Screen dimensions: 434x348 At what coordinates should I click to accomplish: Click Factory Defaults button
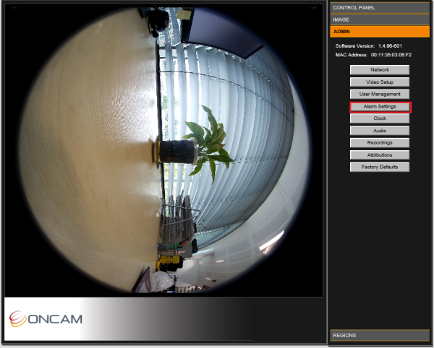tap(380, 167)
